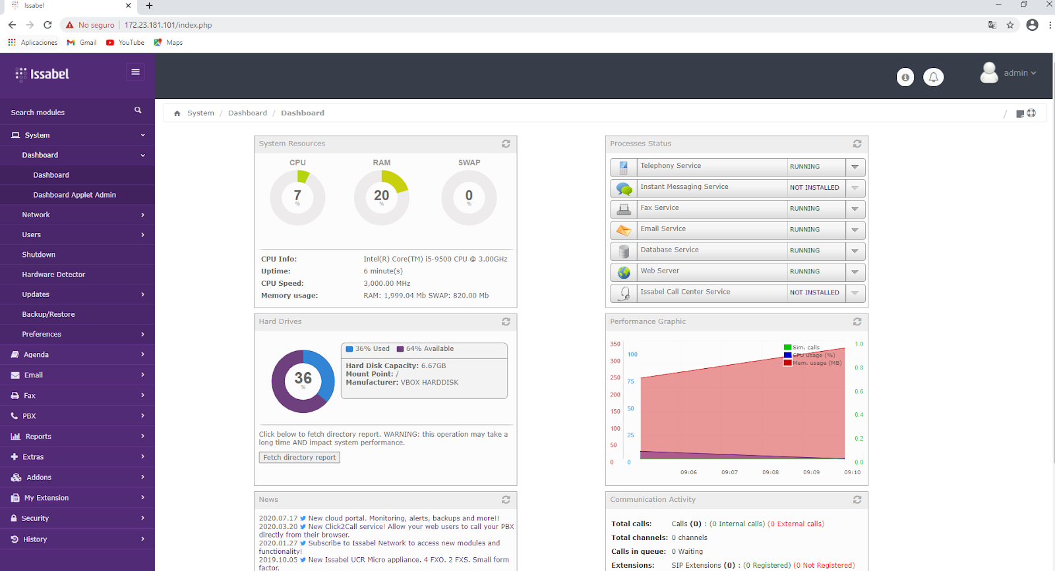Click the RAM usage gauge
The width and height of the screenshot is (1055, 571).
click(382, 198)
